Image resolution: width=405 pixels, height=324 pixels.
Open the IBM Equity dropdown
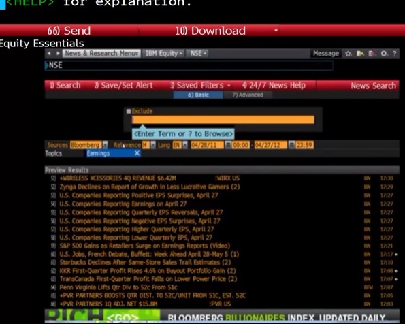click(164, 54)
